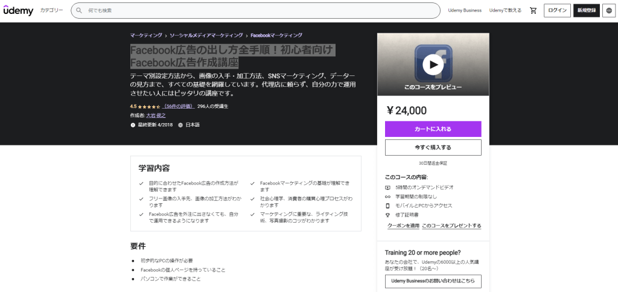Click the mobile device access icon

point(387,206)
